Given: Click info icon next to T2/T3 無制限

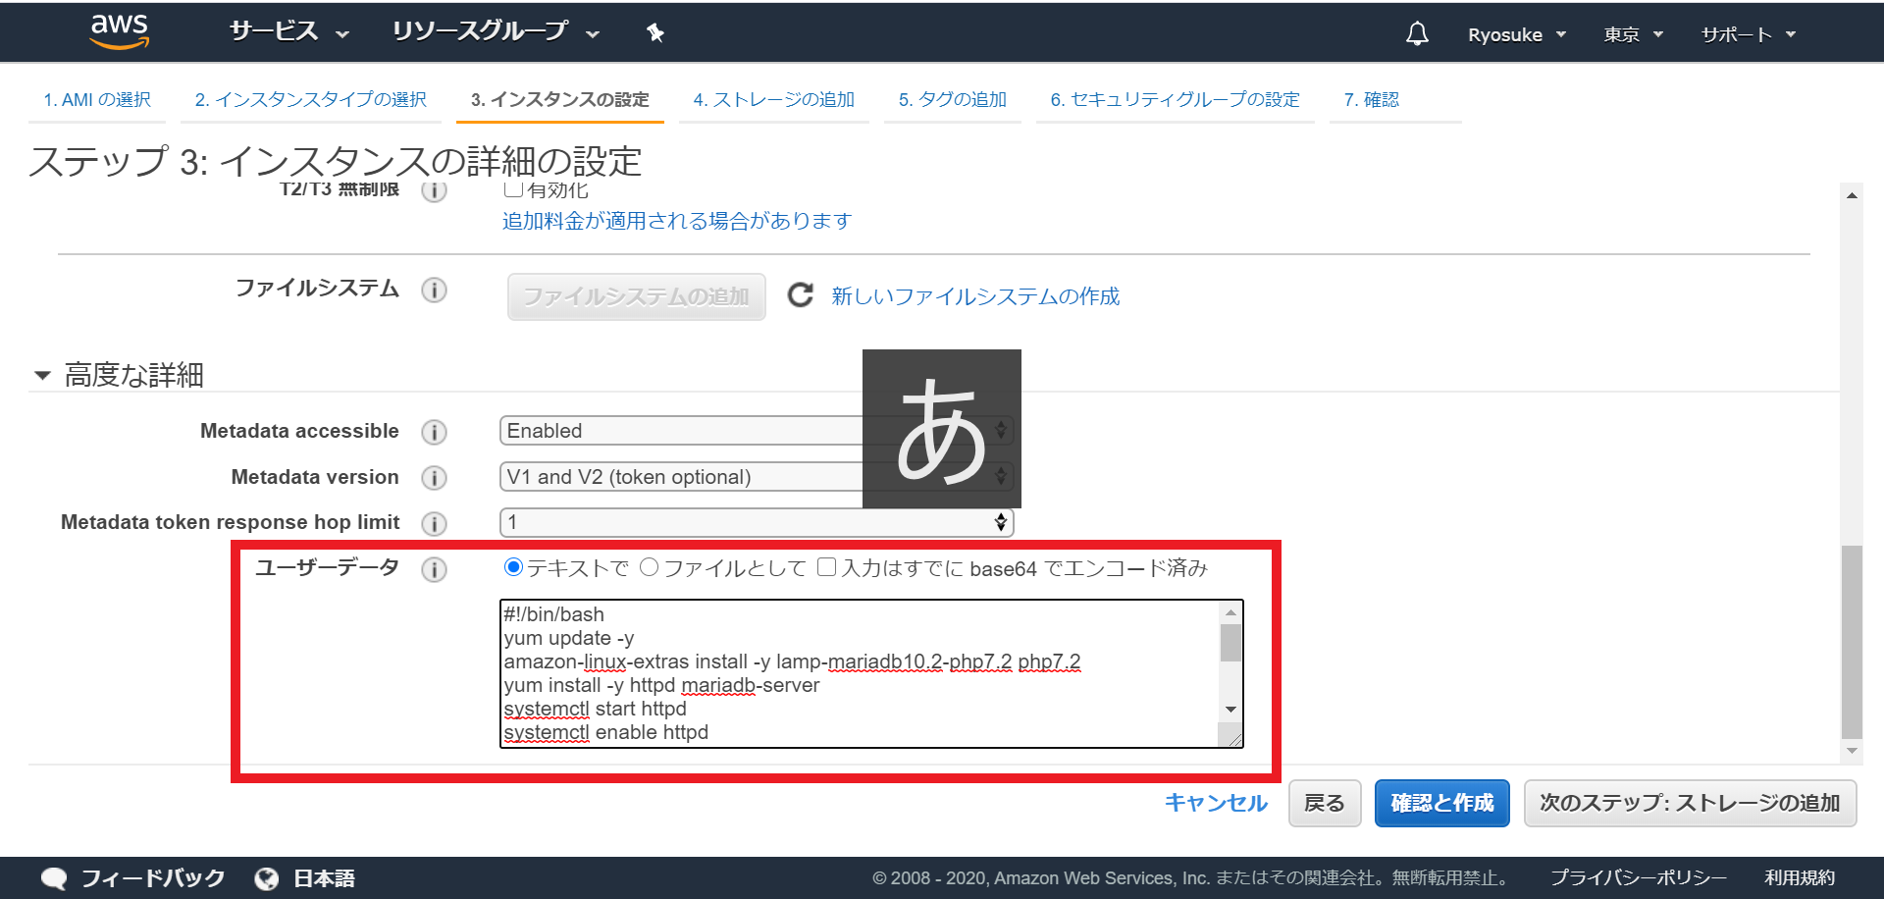Looking at the screenshot, I should pos(434,190).
